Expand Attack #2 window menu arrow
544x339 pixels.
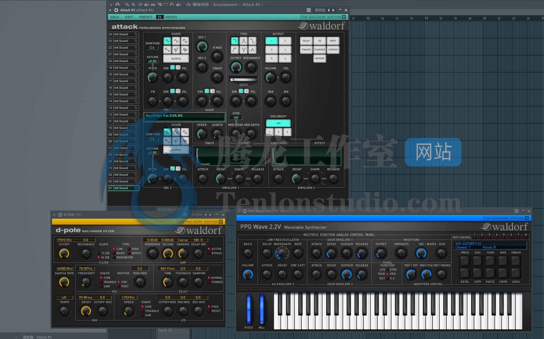(110, 10)
